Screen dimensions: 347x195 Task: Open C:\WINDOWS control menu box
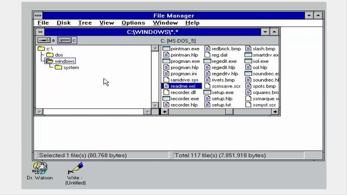(x=40, y=32)
